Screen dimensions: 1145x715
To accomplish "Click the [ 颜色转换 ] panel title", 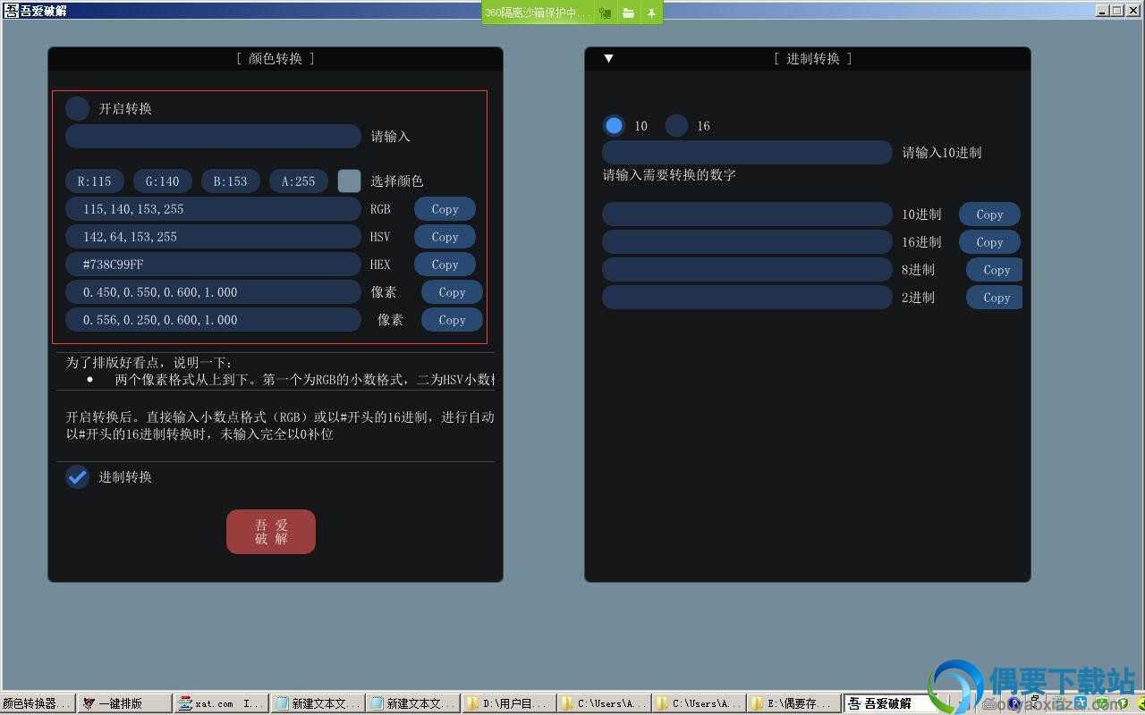I will click(x=276, y=58).
